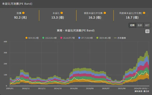
Task: Switch to the 近期 range tab
Action: coord(132,25)
